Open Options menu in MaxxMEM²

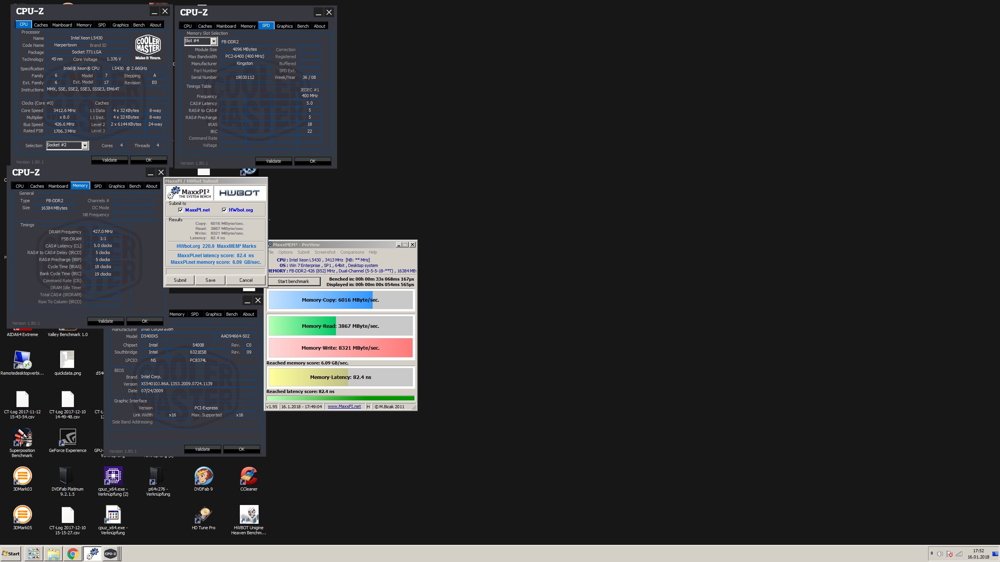[286, 252]
